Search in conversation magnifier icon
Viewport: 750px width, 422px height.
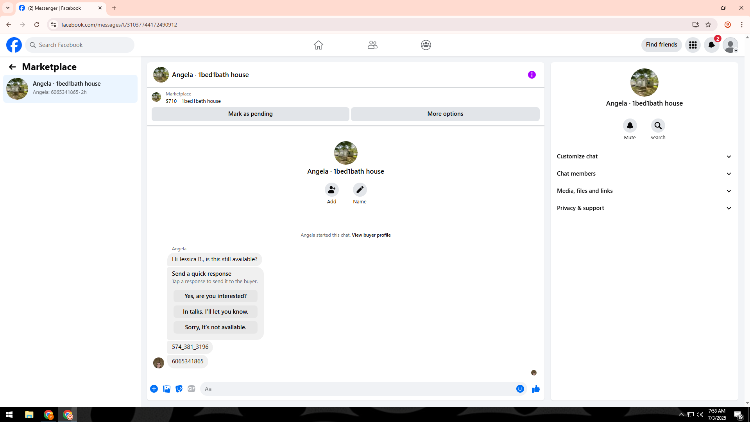[x=658, y=126]
